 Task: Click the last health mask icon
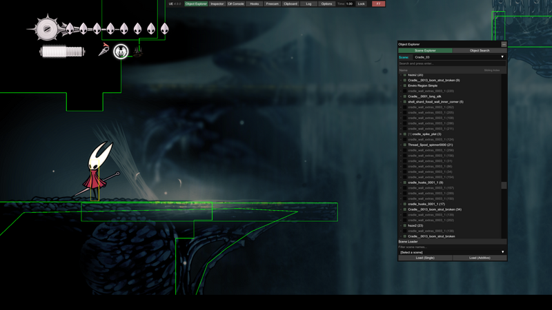click(165, 29)
